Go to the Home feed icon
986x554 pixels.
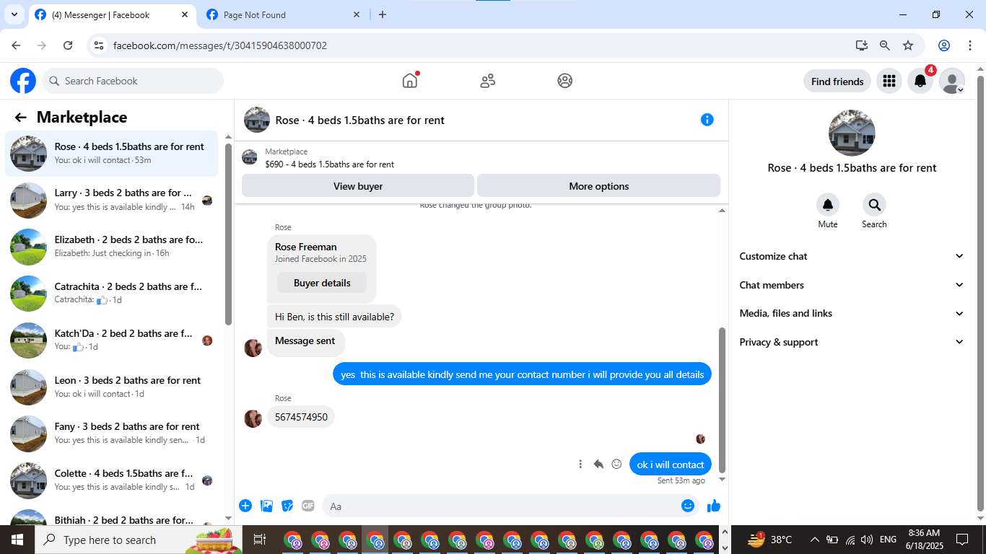tap(410, 81)
